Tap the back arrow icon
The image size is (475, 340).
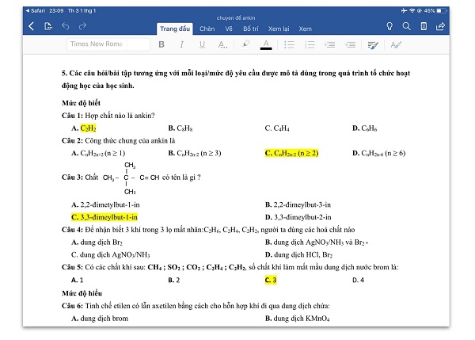pyautogui.click(x=31, y=26)
